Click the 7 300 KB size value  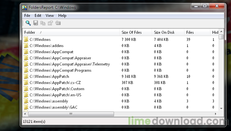click(x=129, y=39)
